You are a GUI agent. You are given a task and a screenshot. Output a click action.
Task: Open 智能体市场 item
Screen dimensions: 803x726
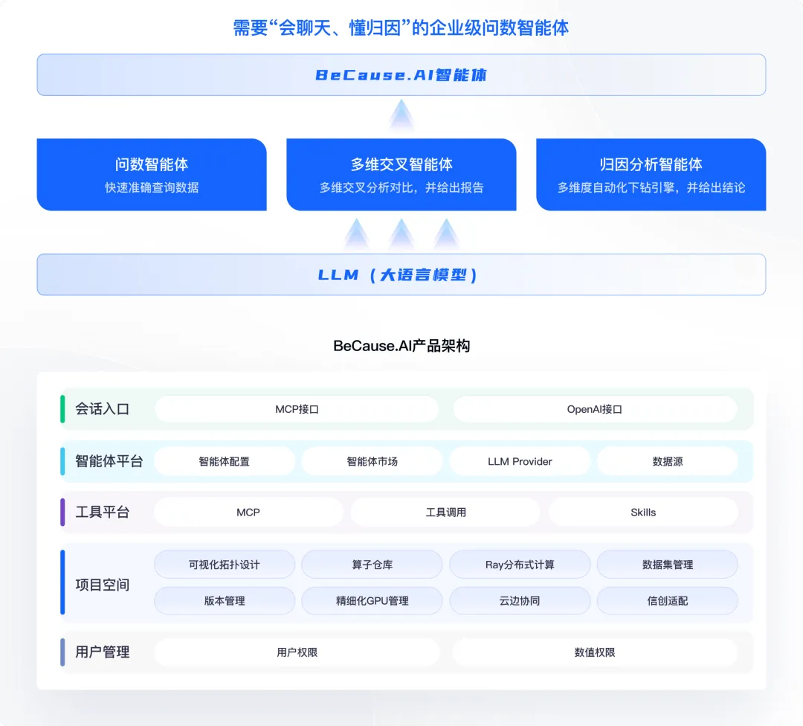(x=372, y=462)
